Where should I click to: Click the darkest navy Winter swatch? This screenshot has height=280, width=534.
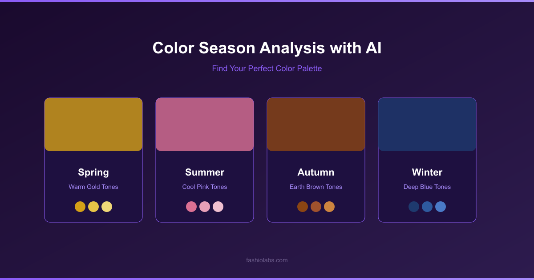[x=414, y=207]
